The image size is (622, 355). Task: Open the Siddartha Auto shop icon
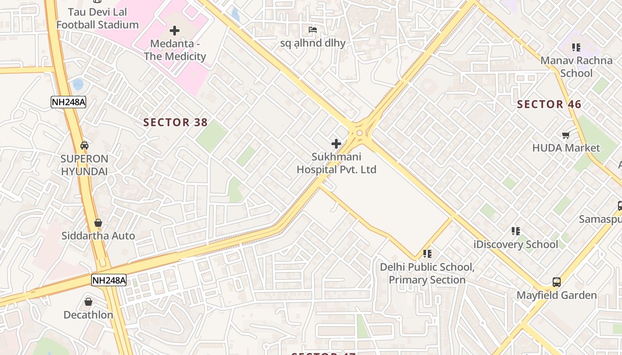pos(98,222)
